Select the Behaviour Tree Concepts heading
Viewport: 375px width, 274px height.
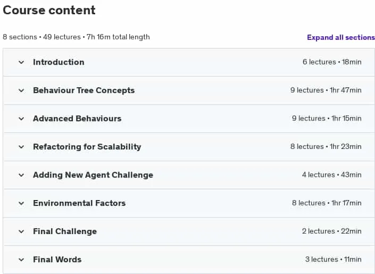click(x=84, y=90)
